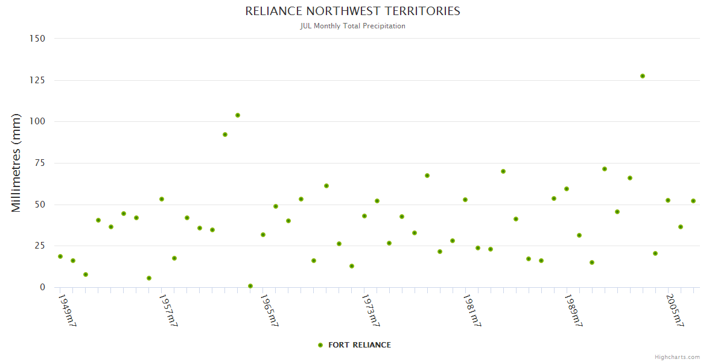Click the green legend marker dot

pyautogui.click(x=320, y=345)
